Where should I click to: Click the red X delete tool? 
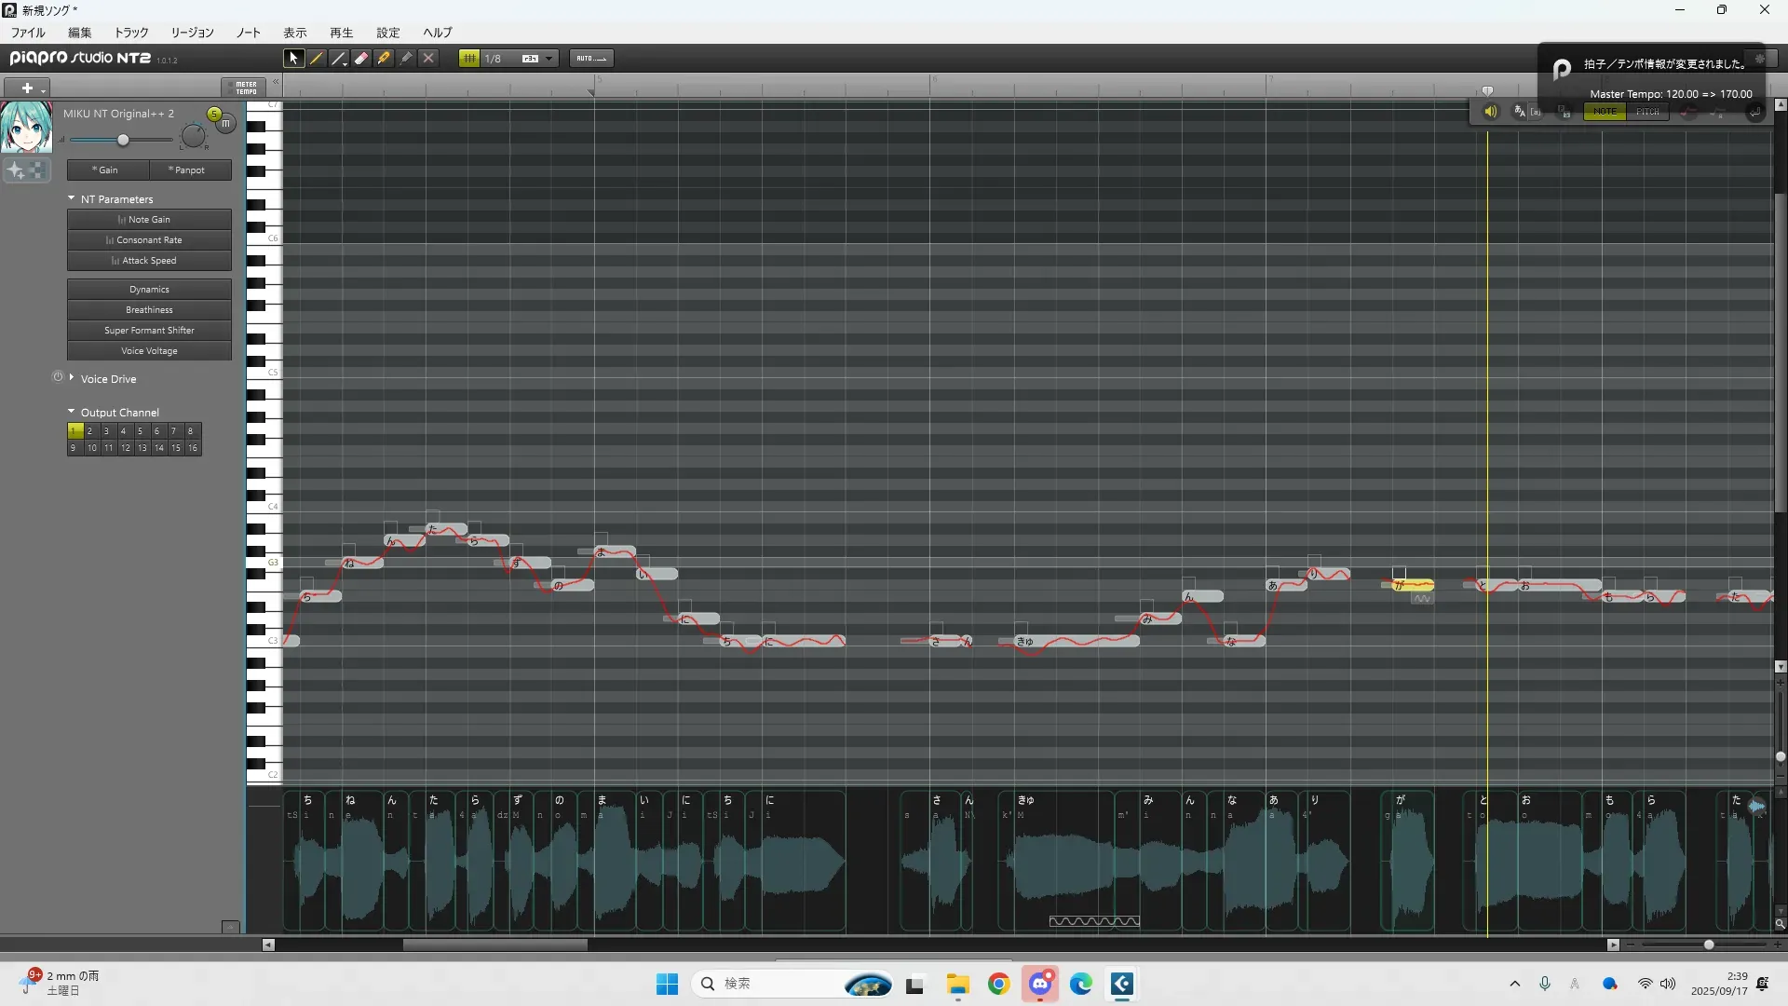[x=428, y=58]
